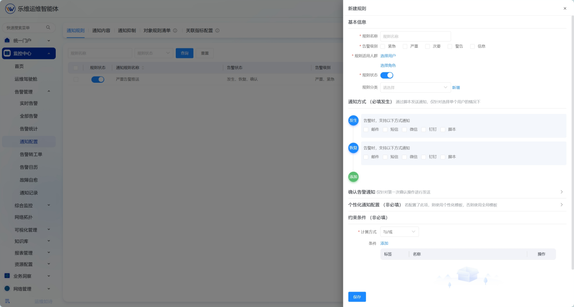Check 微信 under the 恢复 notification
Image resolution: width=574 pixels, height=307 pixels.
pyautogui.click(x=405, y=157)
